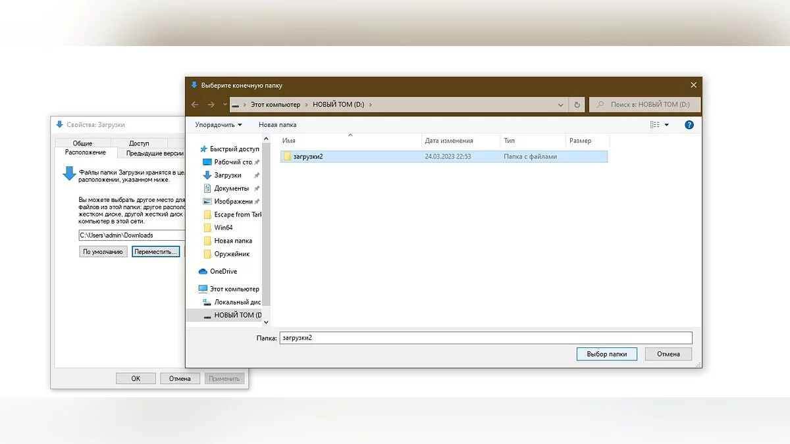Switch to the Общие tab

[82, 143]
